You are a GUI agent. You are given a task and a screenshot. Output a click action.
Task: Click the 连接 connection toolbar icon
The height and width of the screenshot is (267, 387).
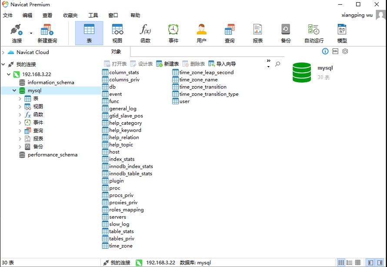coord(17,33)
